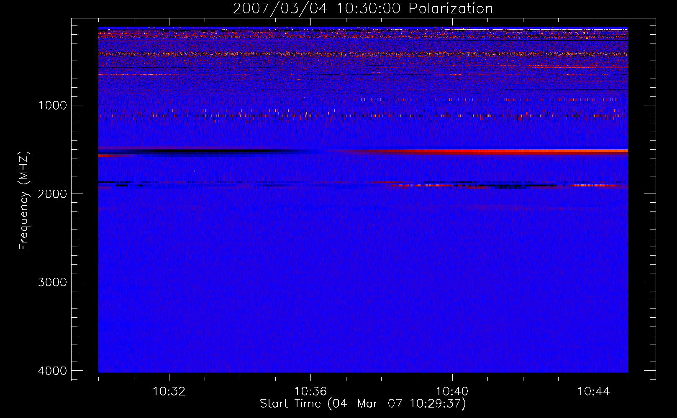The image size is (677, 418).
Task: Click the 'Frequency (MHZ)' axis label
Action: tap(24, 201)
